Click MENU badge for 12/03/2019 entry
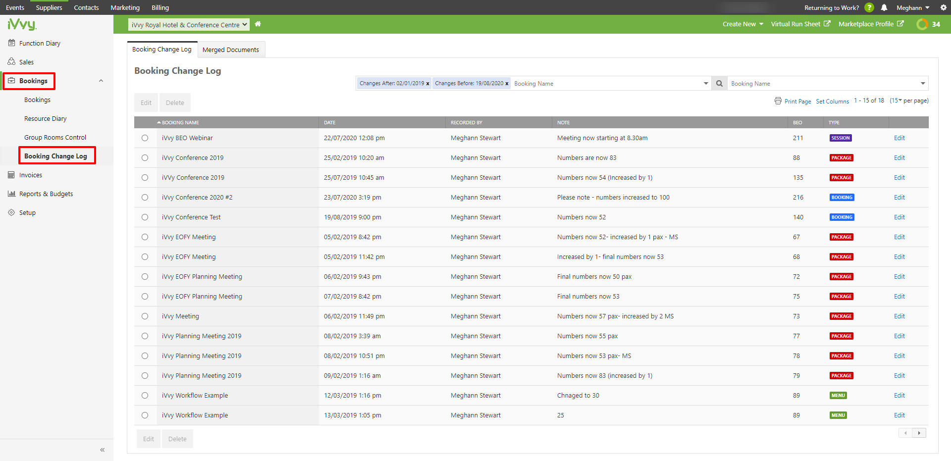Screen dimensions: 951x461 (838, 396)
